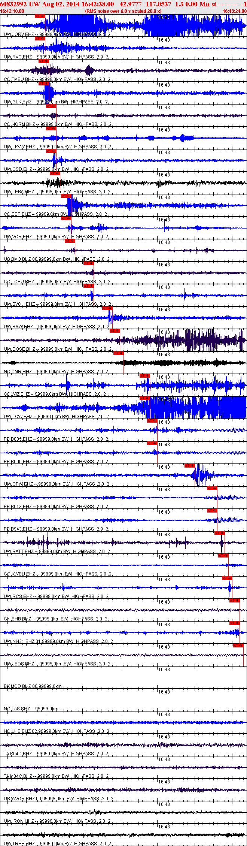Select the pick flag on UW.JEDS trace
247x846 pixels.
[x=238, y=646]
